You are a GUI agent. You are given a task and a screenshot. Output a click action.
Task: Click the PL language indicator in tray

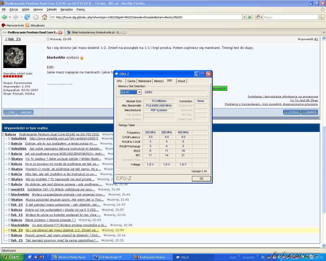pyautogui.click(x=263, y=257)
